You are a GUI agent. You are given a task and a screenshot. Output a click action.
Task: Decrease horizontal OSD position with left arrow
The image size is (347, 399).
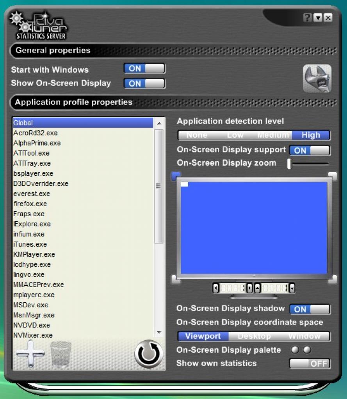point(216,288)
